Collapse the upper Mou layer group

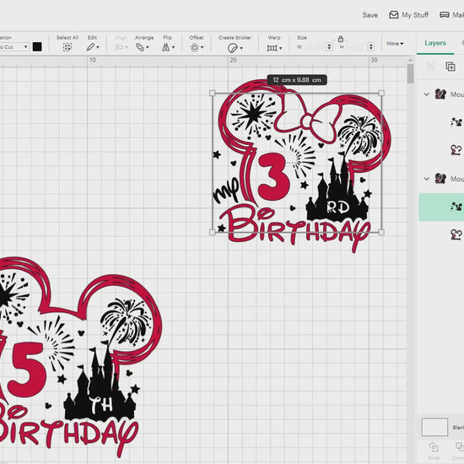pos(426,94)
